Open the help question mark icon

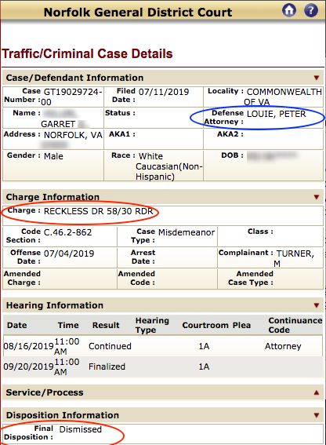coord(311,10)
